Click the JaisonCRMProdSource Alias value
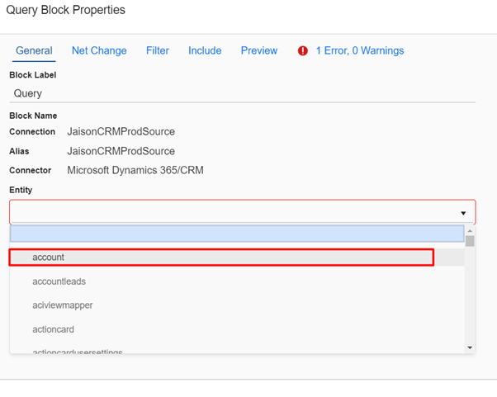497x397 pixels. 121,151
